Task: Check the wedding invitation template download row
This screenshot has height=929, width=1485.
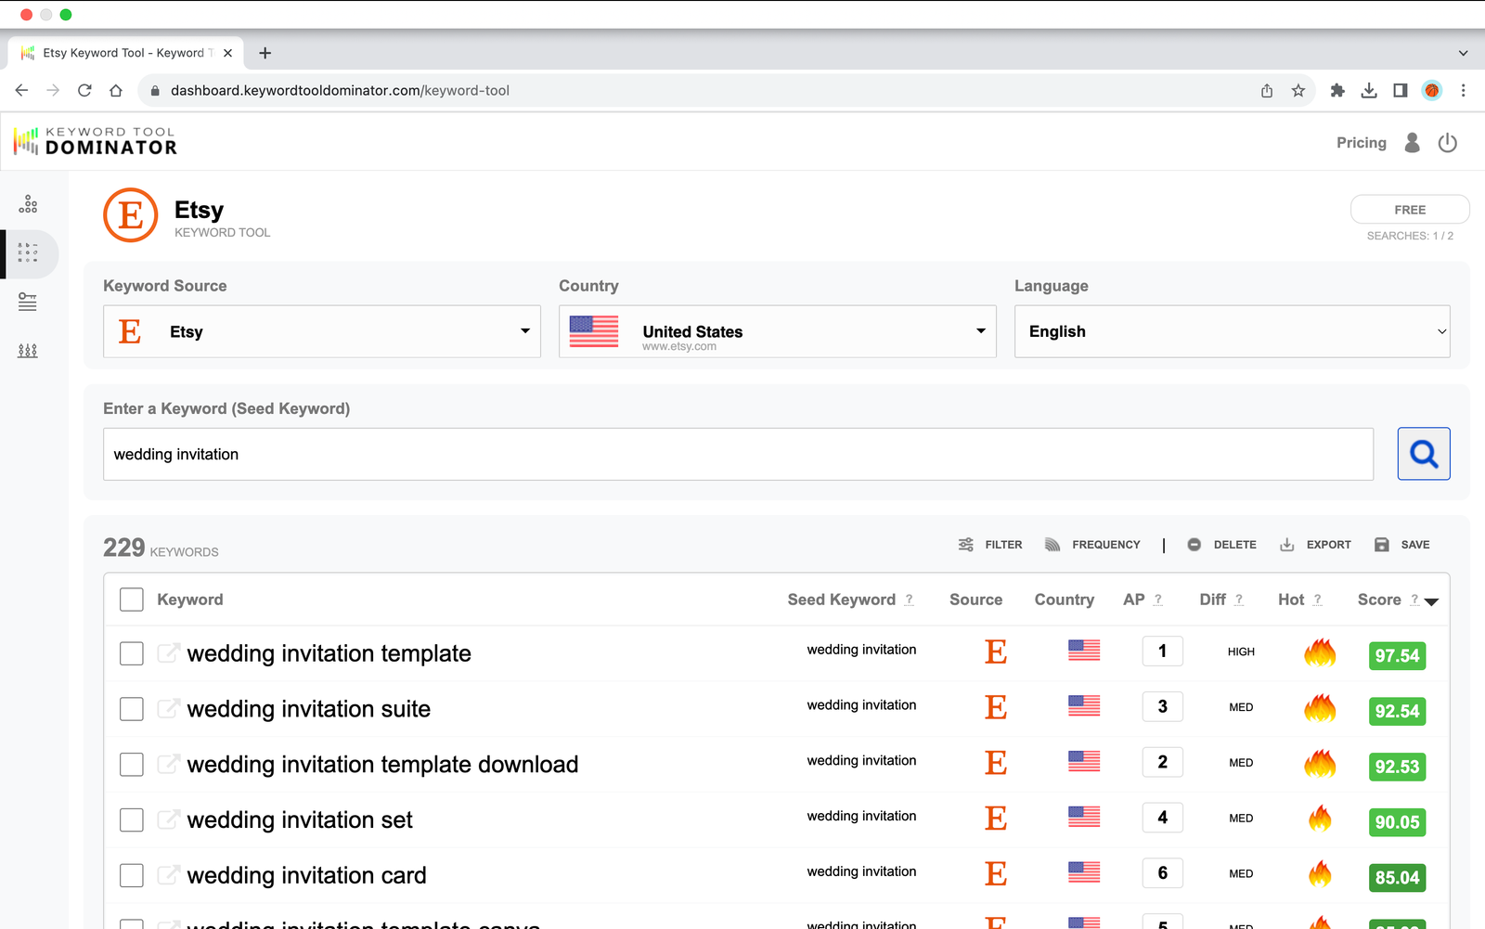Action: tap(132, 765)
